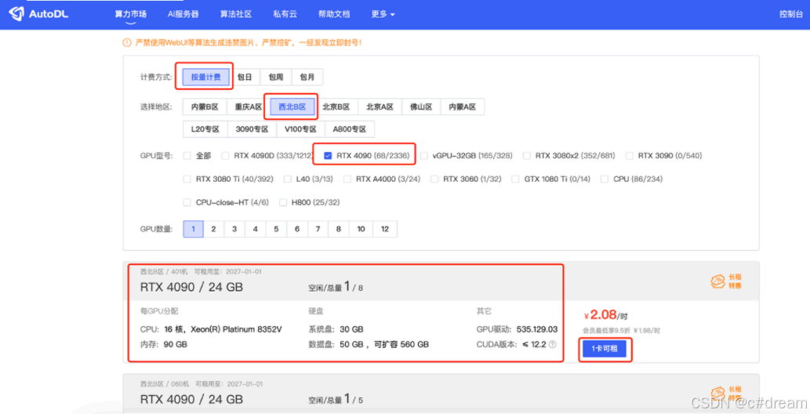This screenshot has height=417, width=810.
Task: Set GPU count to 10
Action: 361,229
